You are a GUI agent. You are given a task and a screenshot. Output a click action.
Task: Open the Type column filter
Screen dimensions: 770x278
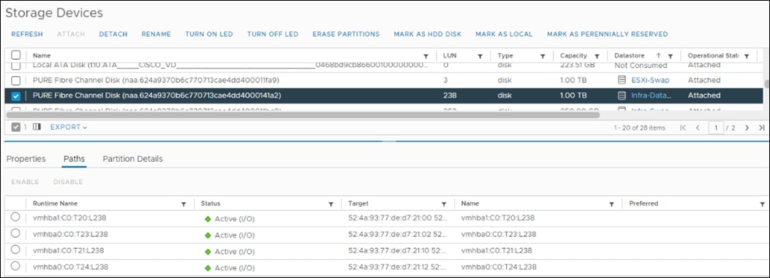(543, 56)
